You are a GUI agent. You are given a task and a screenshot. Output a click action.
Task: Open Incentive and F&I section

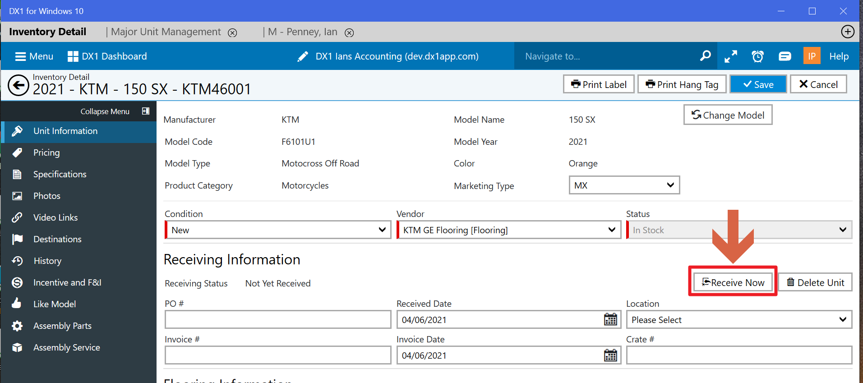coord(79,282)
